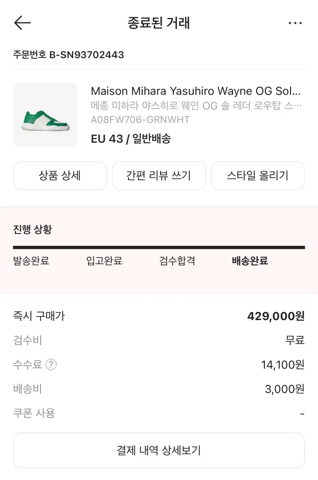Select the 입고완료 progress step
Viewport: 318px width, 480px height.
click(104, 262)
